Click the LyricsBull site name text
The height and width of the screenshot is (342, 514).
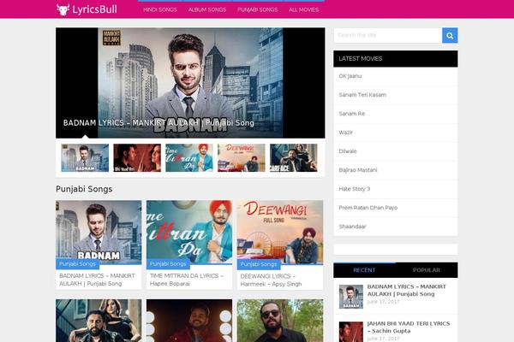[x=95, y=9]
